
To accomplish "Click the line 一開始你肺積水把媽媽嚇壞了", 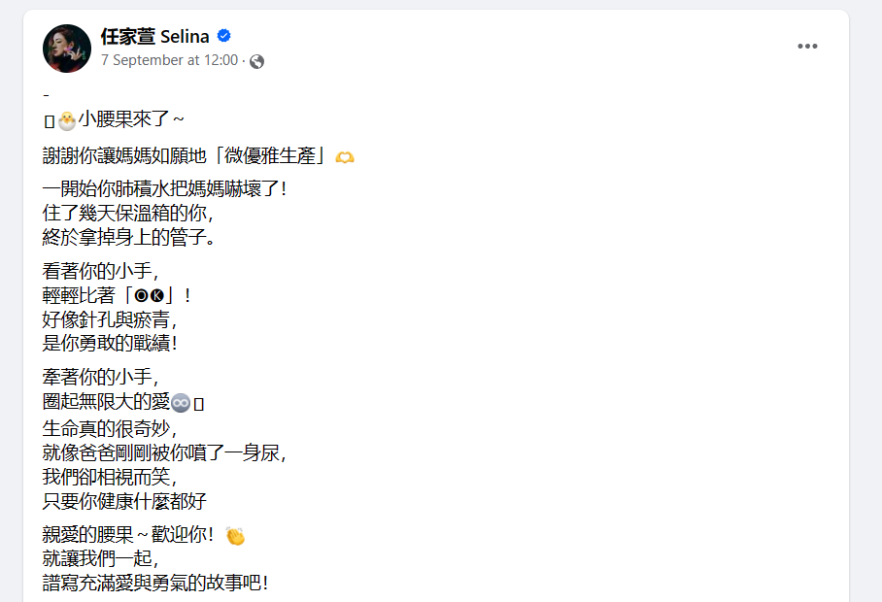I will pyautogui.click(x=165, y=189).
